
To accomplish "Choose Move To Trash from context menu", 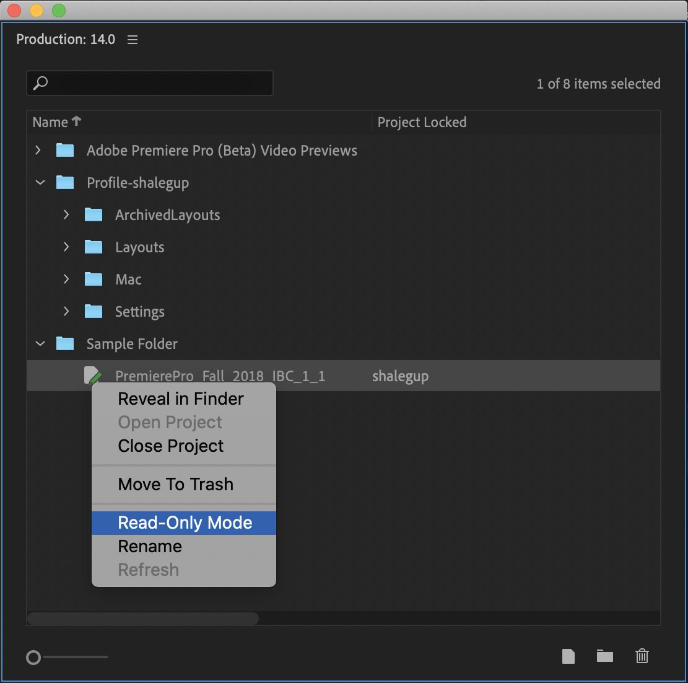I will click(184, 484).
